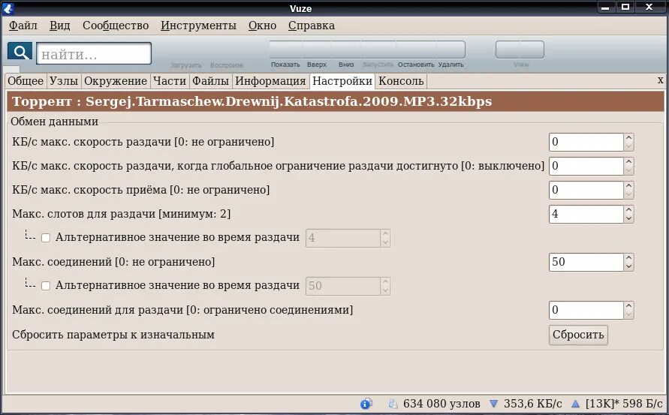The image size is (669, 415).
Task: Focus the upload speed at global limit field
Action: point(586,166)
